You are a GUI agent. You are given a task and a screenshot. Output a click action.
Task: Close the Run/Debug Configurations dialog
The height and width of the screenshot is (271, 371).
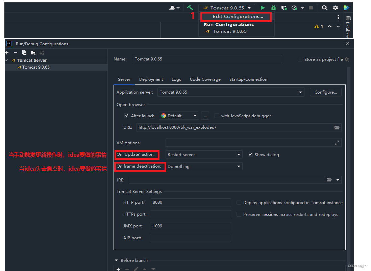coord(347,44)
